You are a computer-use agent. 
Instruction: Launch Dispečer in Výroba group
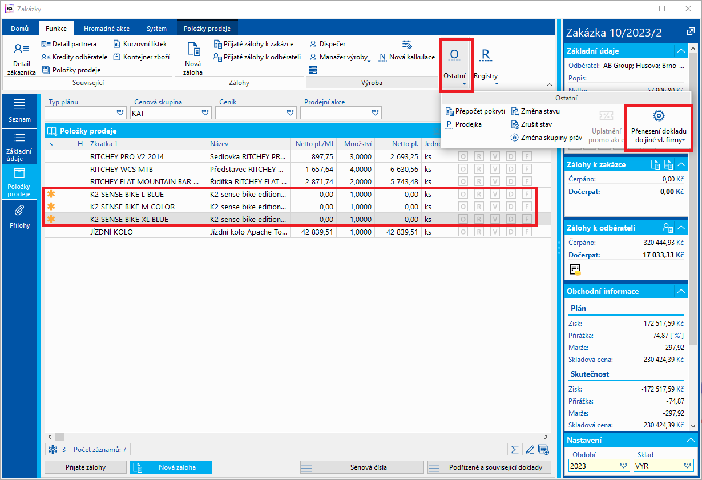(328, 44)
